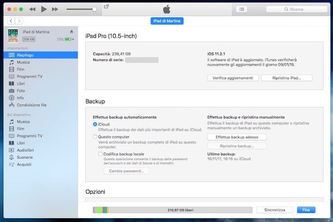The height and width of the screenshot is (222, 333).
Task: Enable Codifica backup locale checkbox
Action: click(x=100, y=154)
